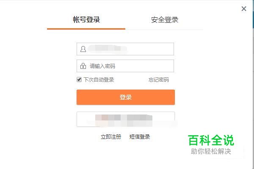The height and width of the screenshot is (169, 254).
Task: Click the padlock icon in password field
Action: pyautogui.click(x=83, y=66)
